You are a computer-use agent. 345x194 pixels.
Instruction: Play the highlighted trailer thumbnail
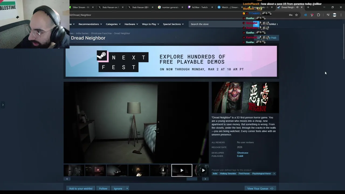(182, 170)
